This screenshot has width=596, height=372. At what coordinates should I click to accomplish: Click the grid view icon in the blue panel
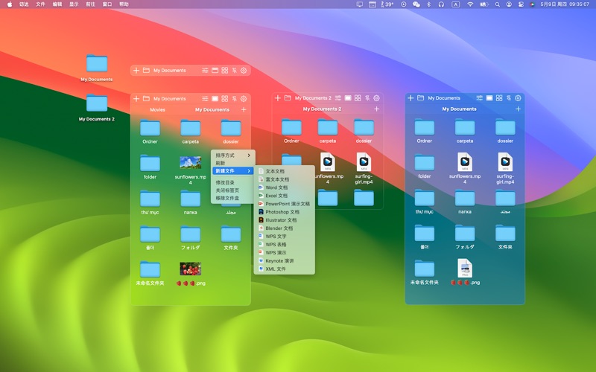[498, 98]
